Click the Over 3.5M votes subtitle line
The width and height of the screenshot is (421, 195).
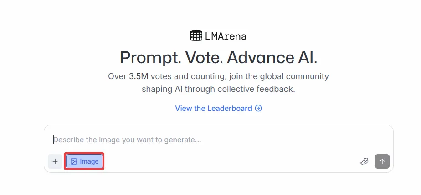point(218,76)
